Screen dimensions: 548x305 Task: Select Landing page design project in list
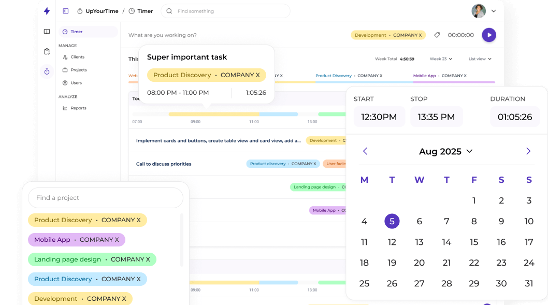click(x=92, y=259)
